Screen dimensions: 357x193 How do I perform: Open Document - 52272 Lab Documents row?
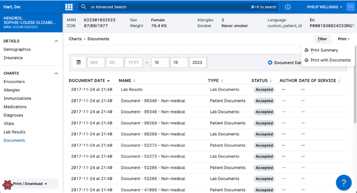tap(208, 156)
